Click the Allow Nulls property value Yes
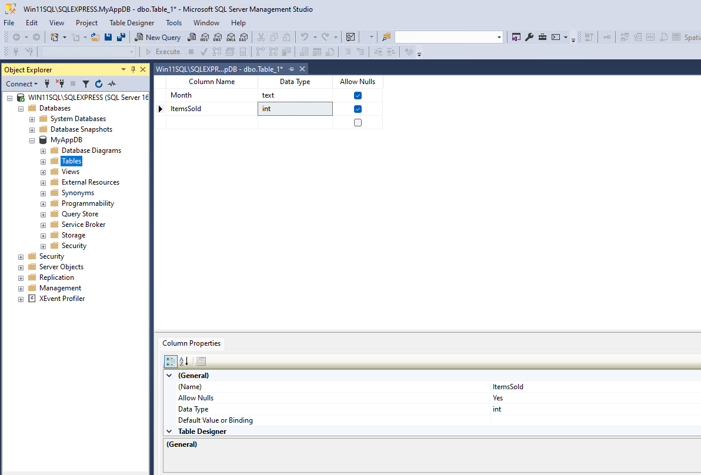 click(498, 398)
